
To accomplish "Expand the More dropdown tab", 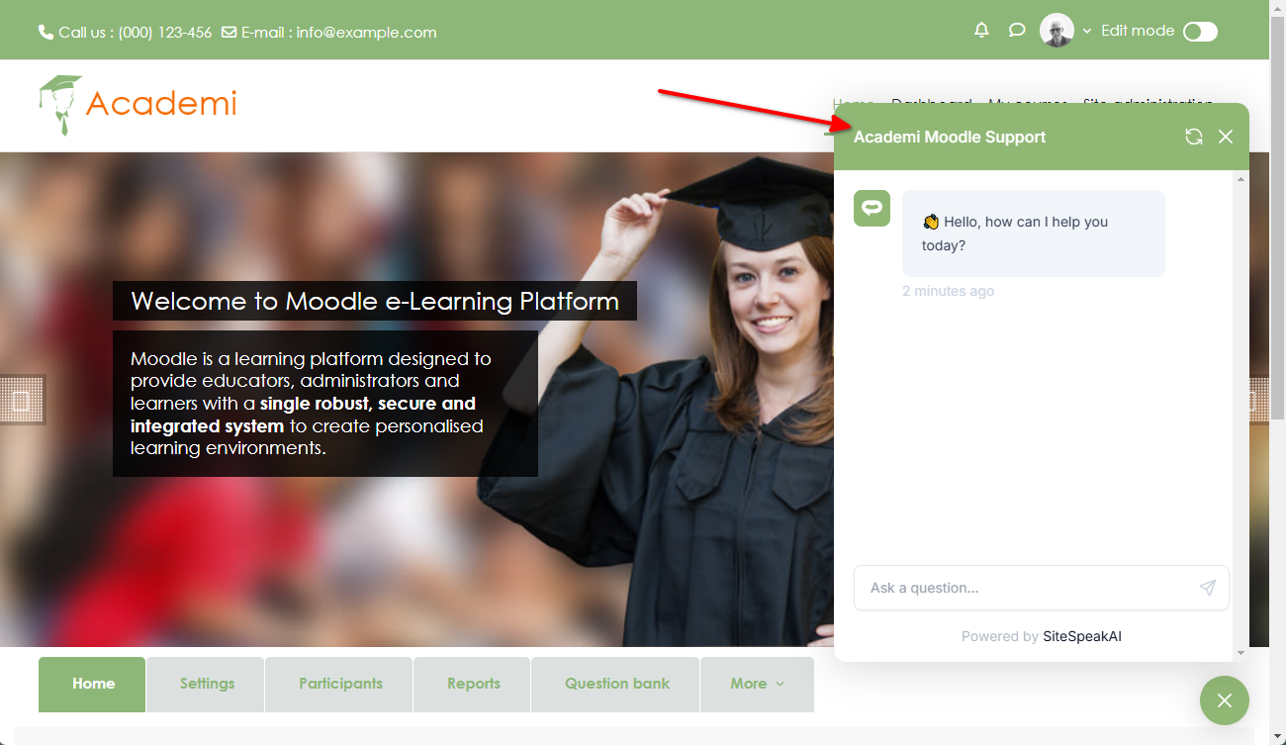I will [x=757, y=684].
